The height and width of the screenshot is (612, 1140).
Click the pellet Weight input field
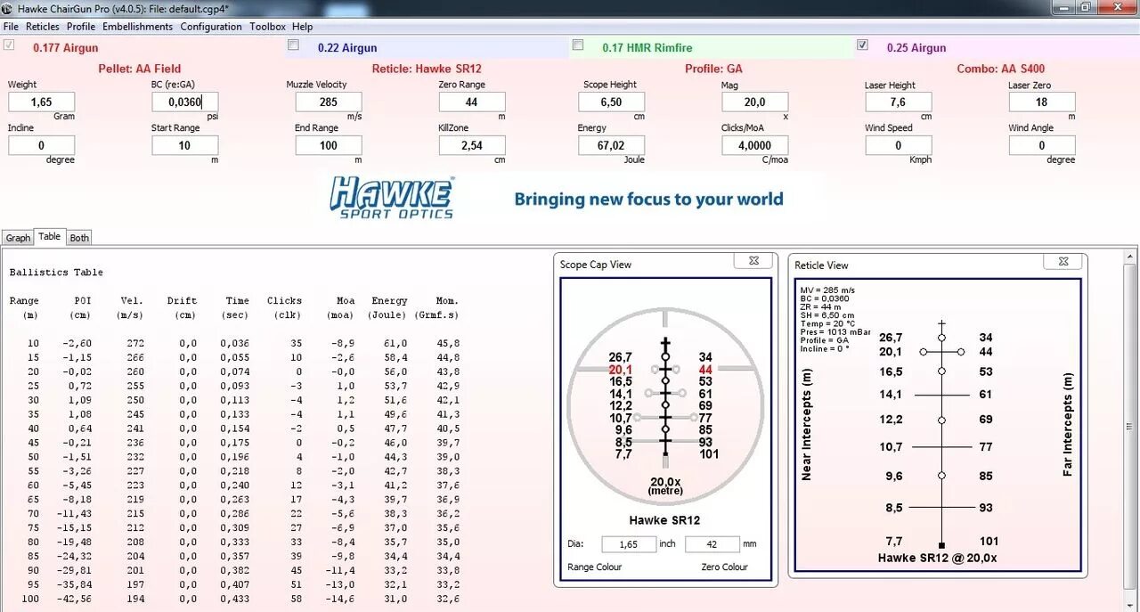[x=41, y=102]
